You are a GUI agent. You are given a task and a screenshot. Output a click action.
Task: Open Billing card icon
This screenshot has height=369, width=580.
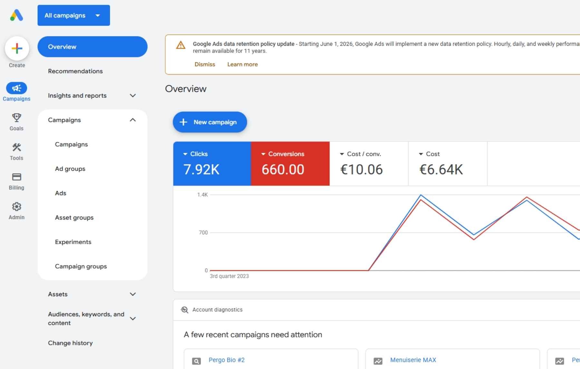[x=16, y=177]
